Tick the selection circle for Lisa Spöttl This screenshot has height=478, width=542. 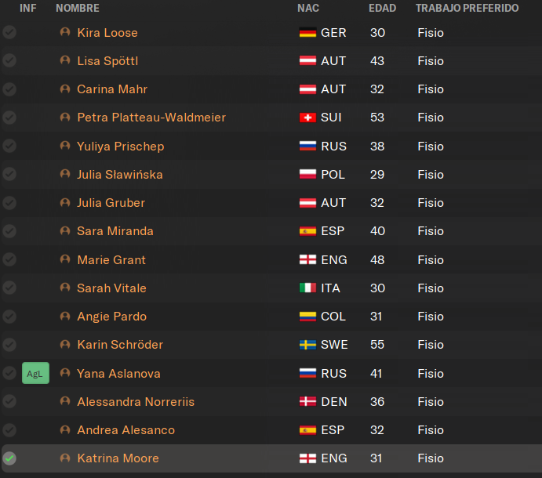tap(9, 60)
